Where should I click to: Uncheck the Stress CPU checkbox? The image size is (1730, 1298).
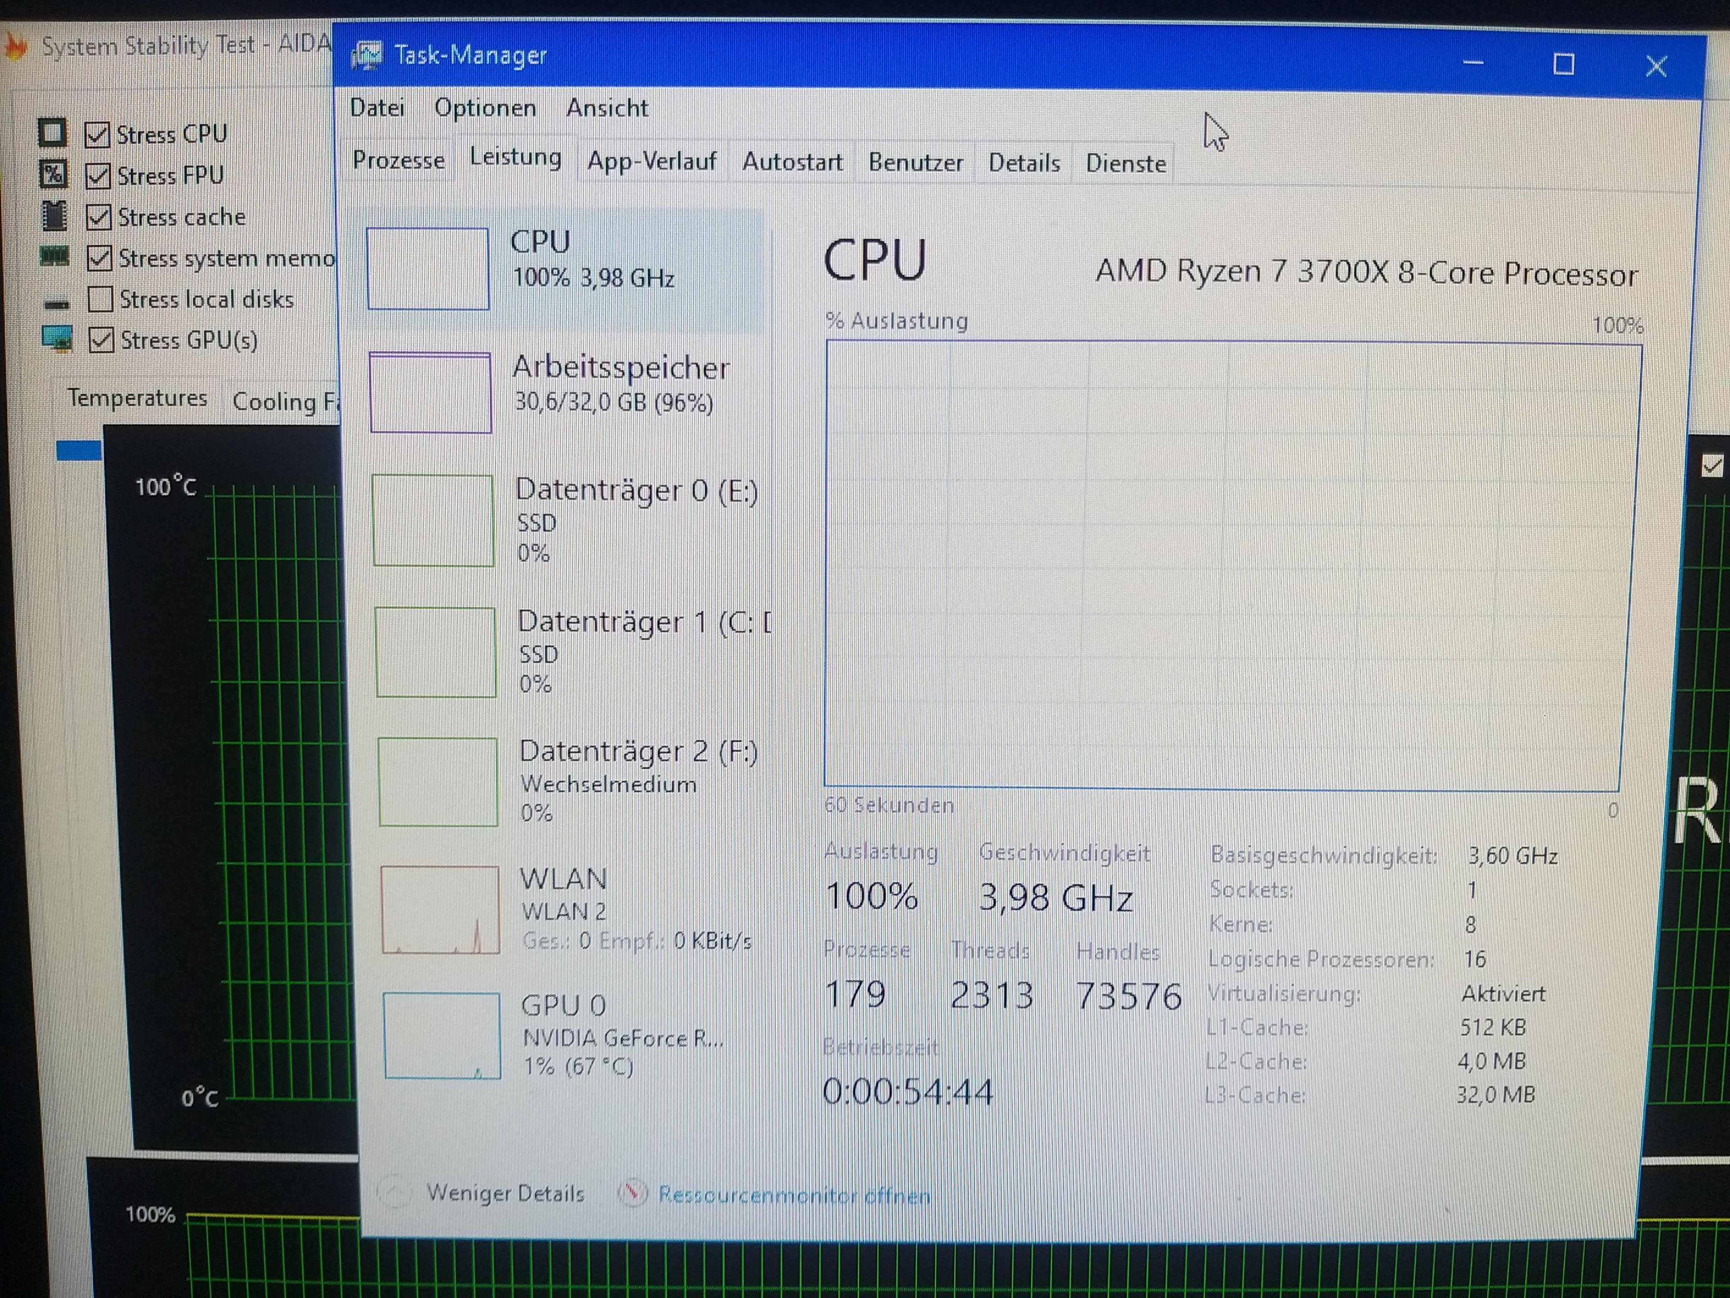98,135
